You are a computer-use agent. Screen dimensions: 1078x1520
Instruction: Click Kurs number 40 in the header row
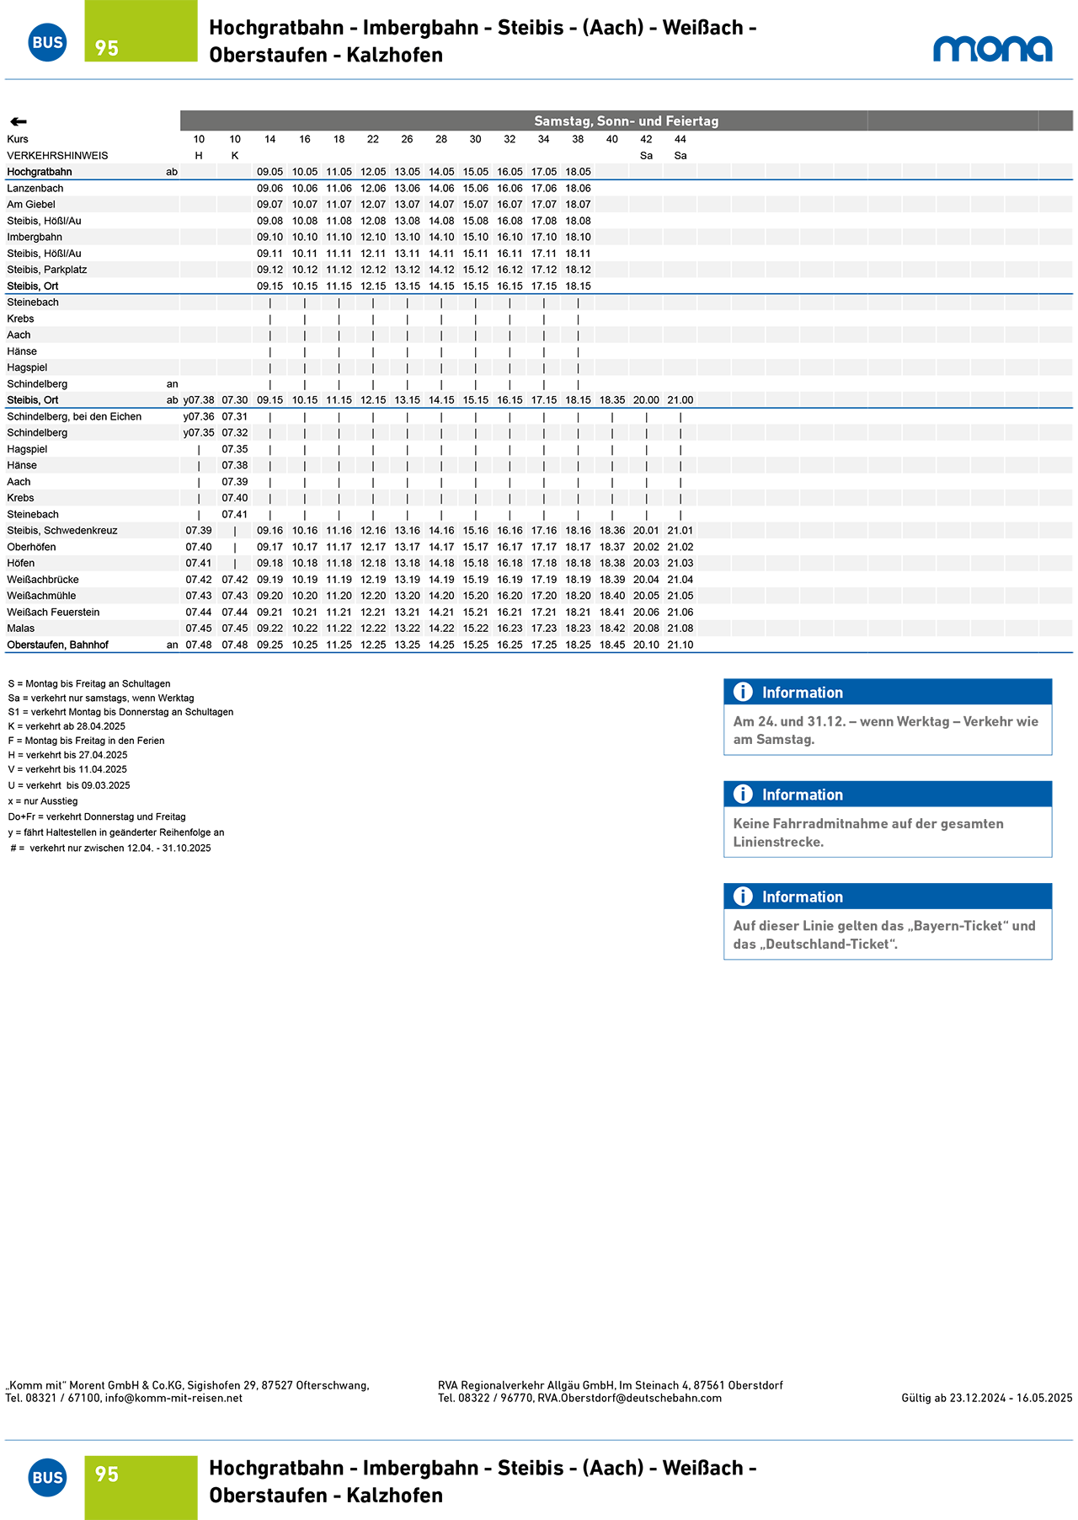[612, 139]
